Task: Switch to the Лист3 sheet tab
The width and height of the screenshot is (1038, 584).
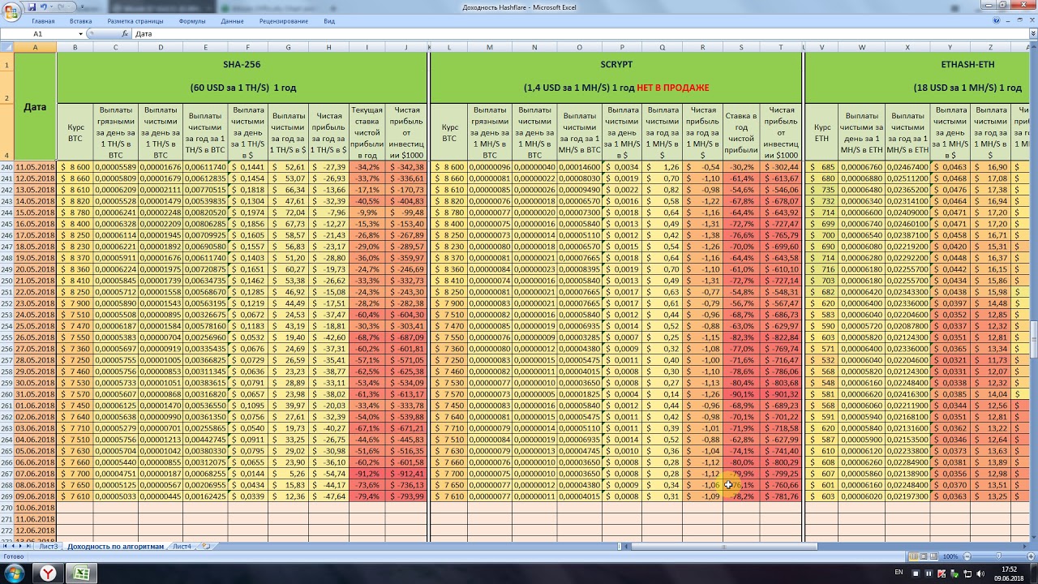Action: 49,547
